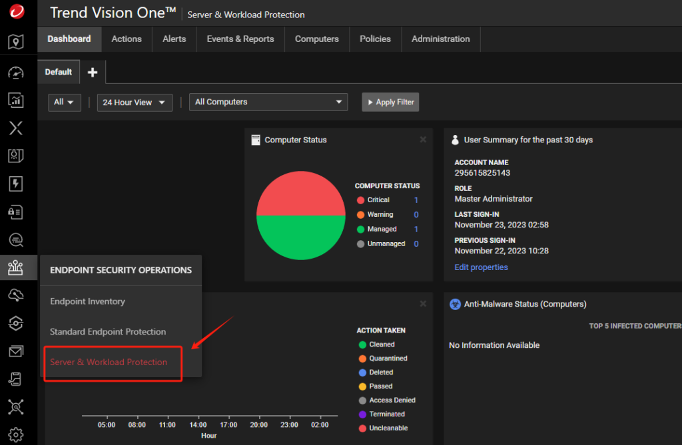
Task: Open the cloud security sidebar icon
Action: click(16, 295)
